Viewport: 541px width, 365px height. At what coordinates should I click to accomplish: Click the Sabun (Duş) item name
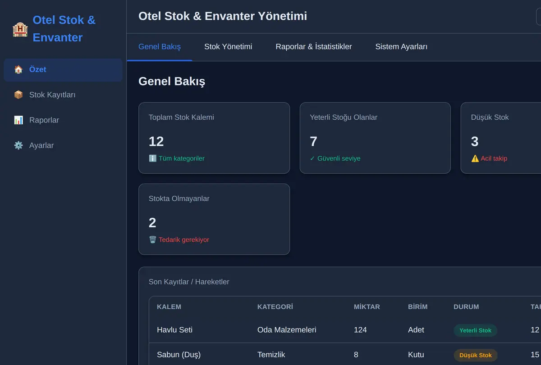(x=179, y=355)
